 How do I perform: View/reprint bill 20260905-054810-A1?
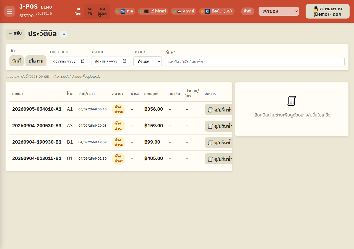tap(218, 110)
